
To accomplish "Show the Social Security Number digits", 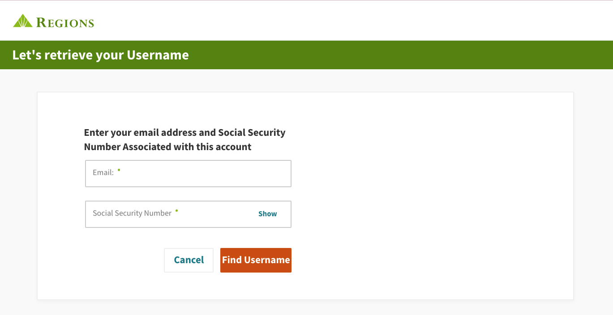I will [x=267, y=214].
